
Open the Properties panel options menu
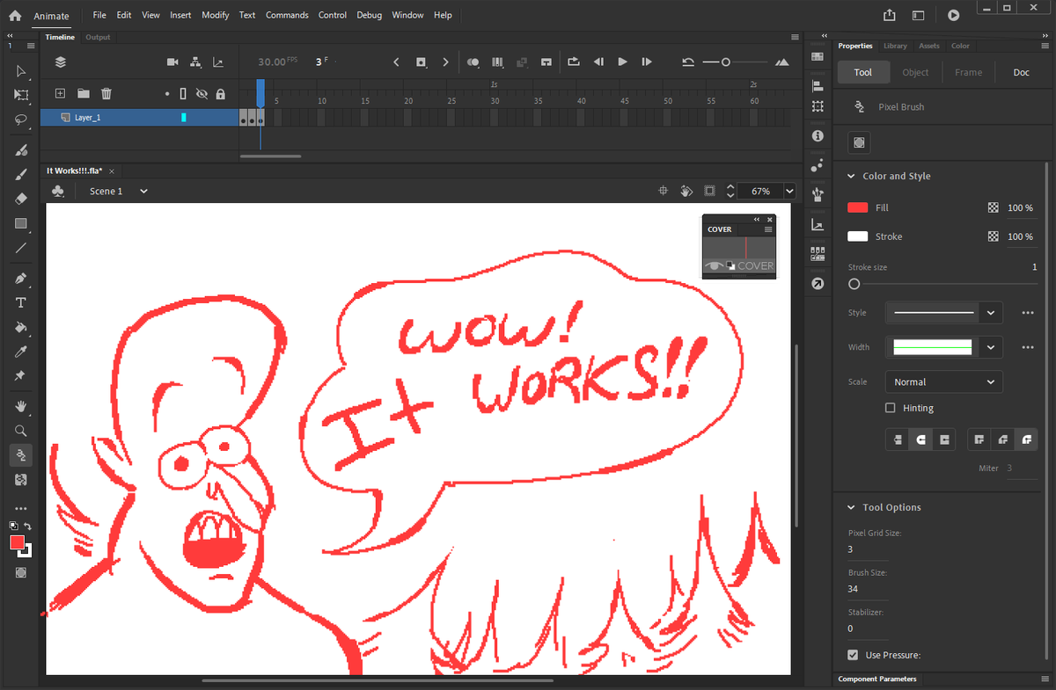point(1044,46)
